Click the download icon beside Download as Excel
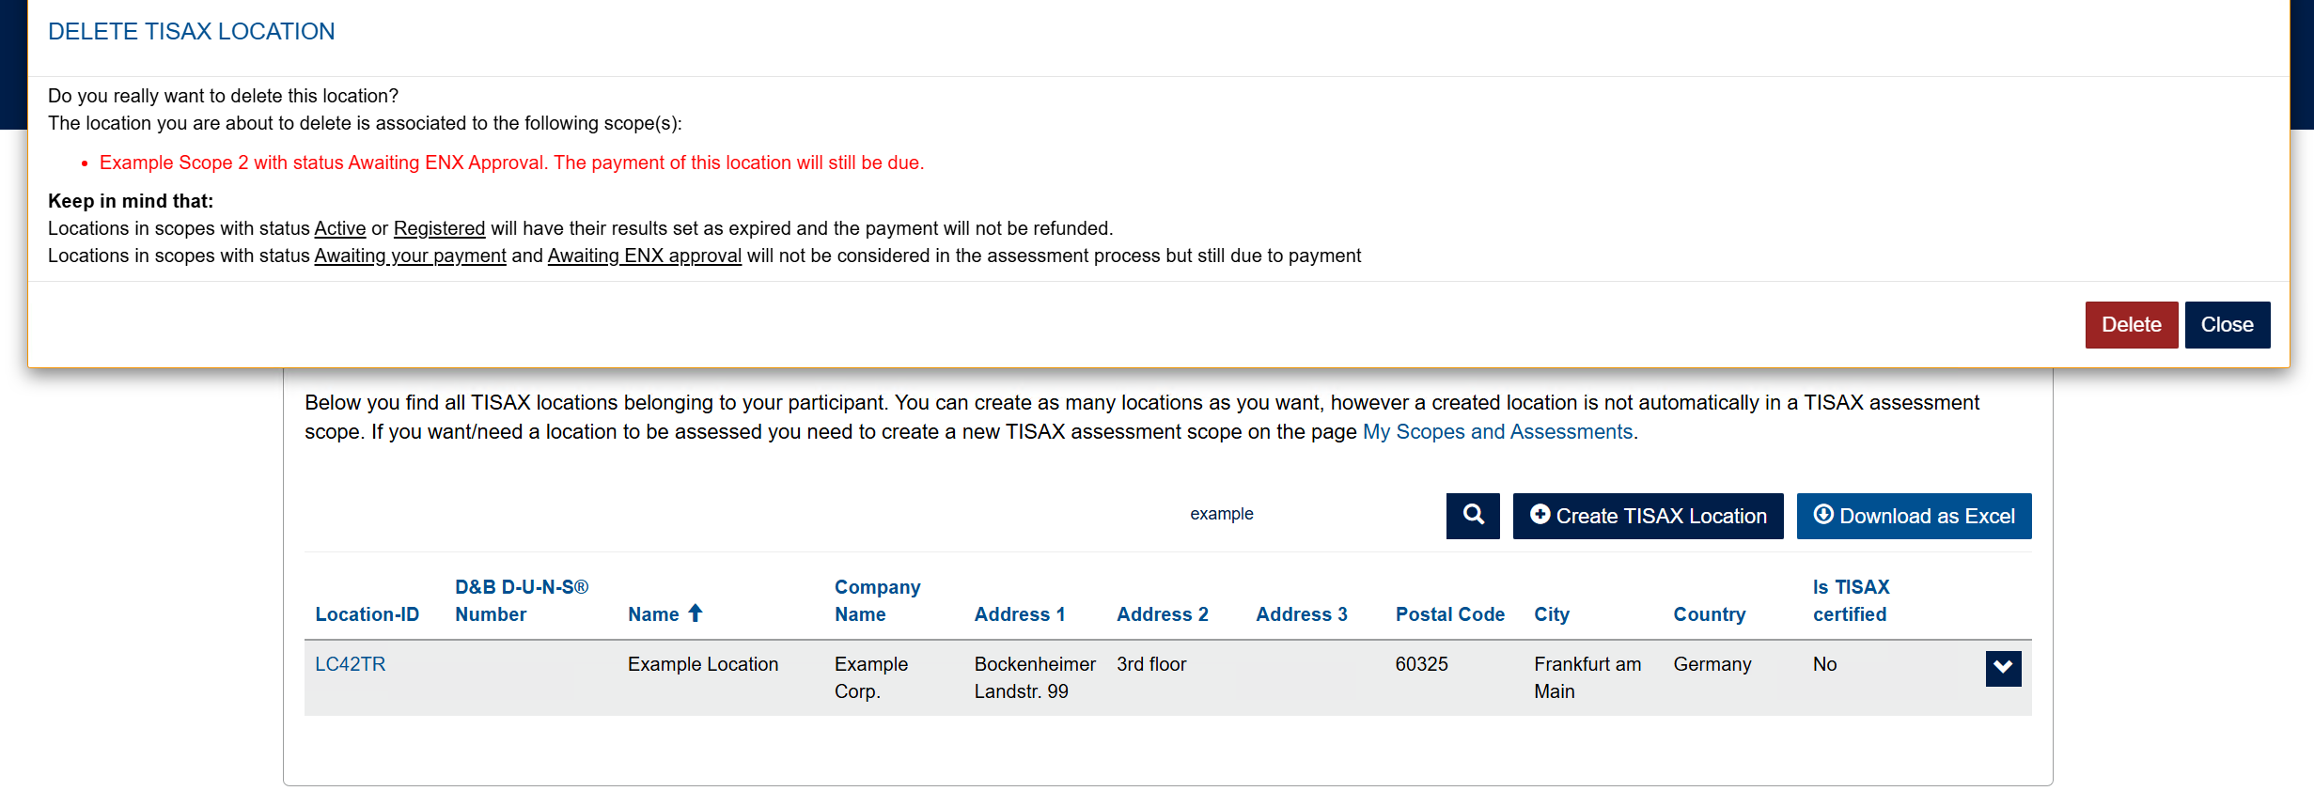Viewport: 2314px width, 791px height. (1822, 515)
